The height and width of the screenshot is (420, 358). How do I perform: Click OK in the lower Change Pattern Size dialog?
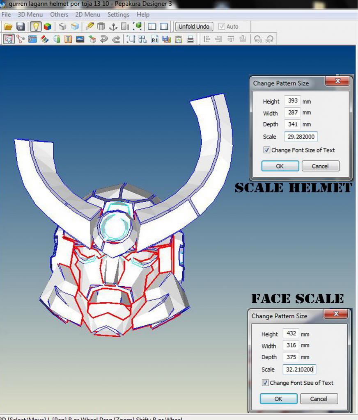coord(278,399)
